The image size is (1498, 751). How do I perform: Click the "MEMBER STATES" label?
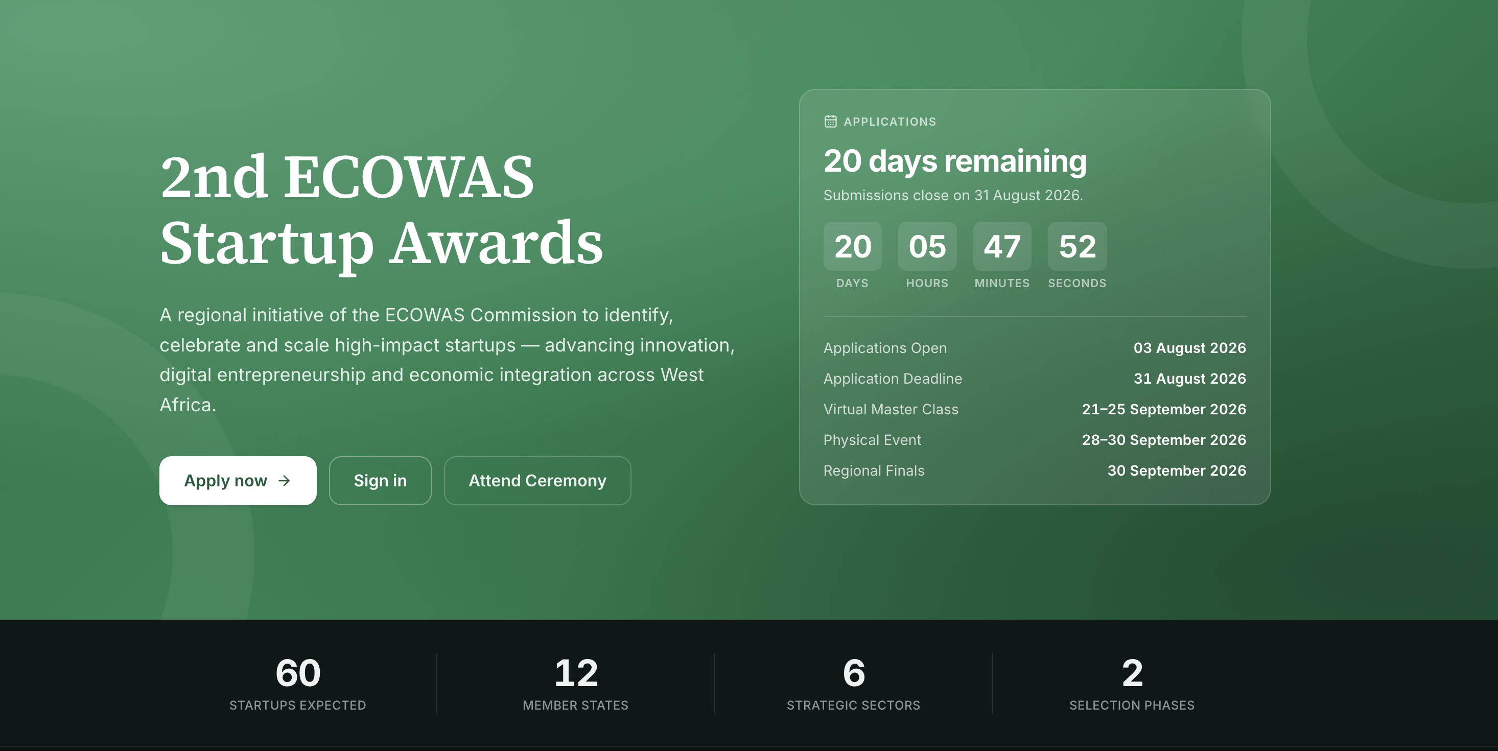click(576, 706)
